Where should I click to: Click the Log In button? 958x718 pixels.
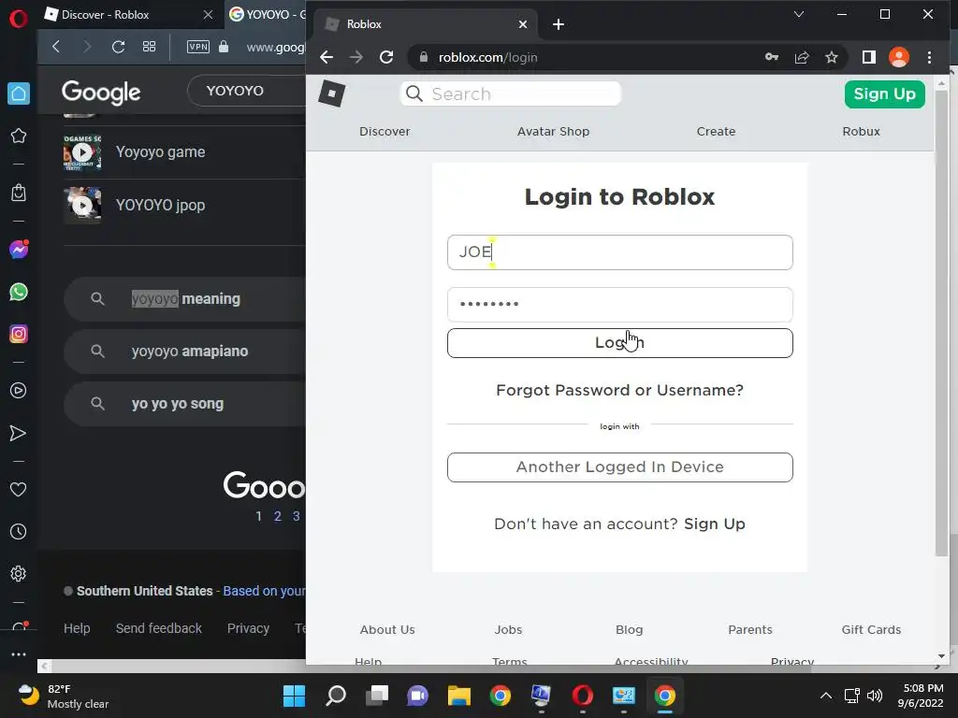(x=619, y=343)
